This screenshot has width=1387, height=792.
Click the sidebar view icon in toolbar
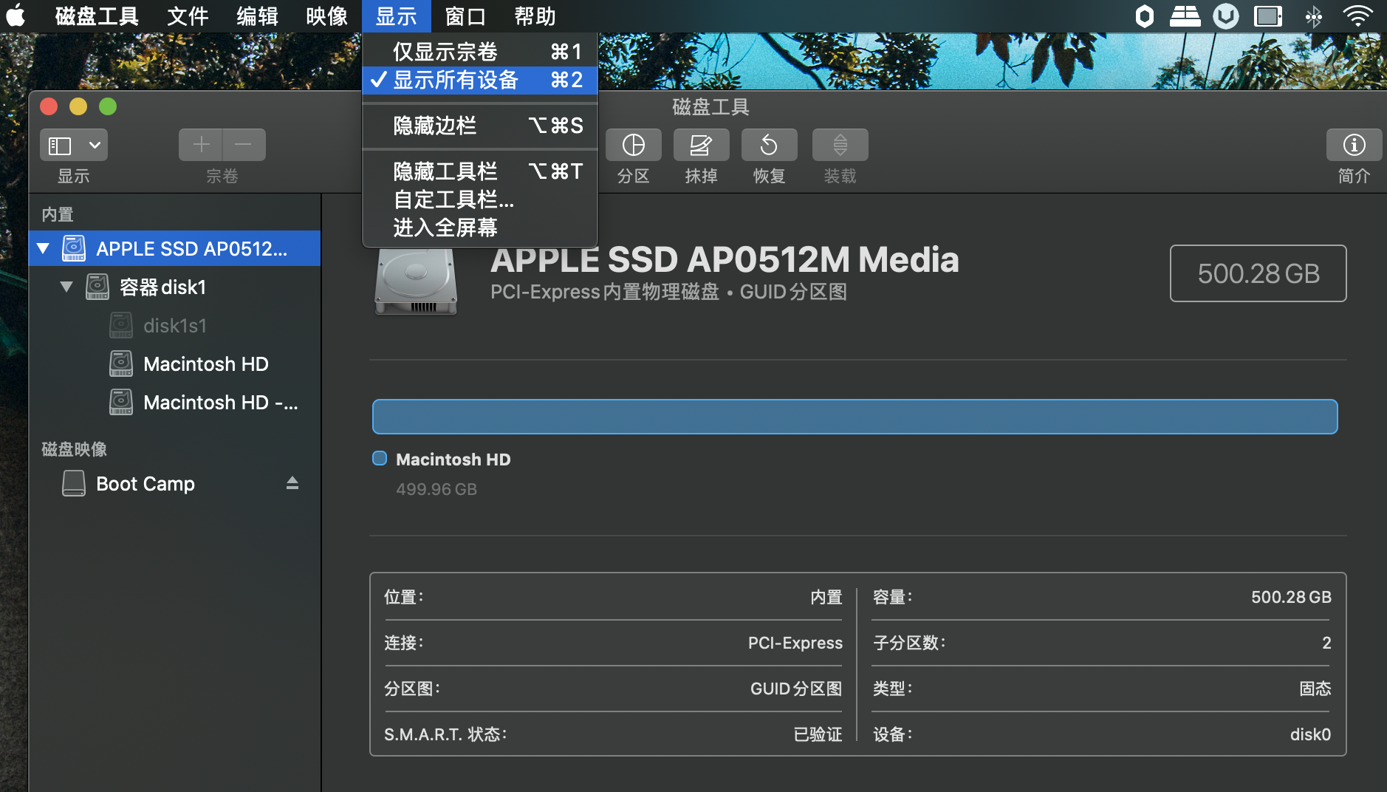[60, 146]
